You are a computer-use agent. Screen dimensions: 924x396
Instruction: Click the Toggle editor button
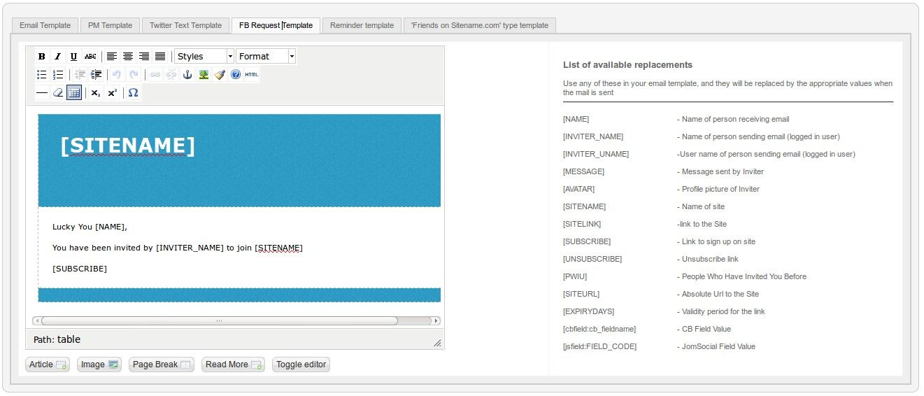click(x=301, y=365)
